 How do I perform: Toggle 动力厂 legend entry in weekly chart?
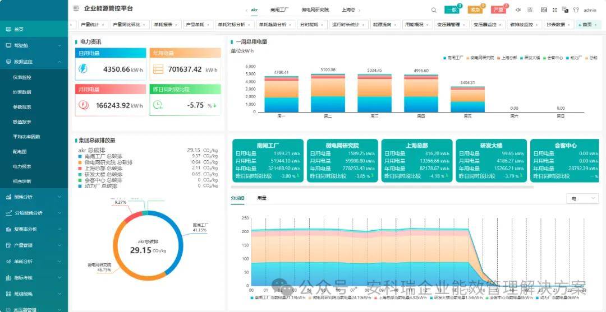tap(575, 58)
